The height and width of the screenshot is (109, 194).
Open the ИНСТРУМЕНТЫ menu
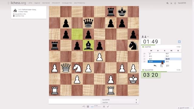coord(79,3)
